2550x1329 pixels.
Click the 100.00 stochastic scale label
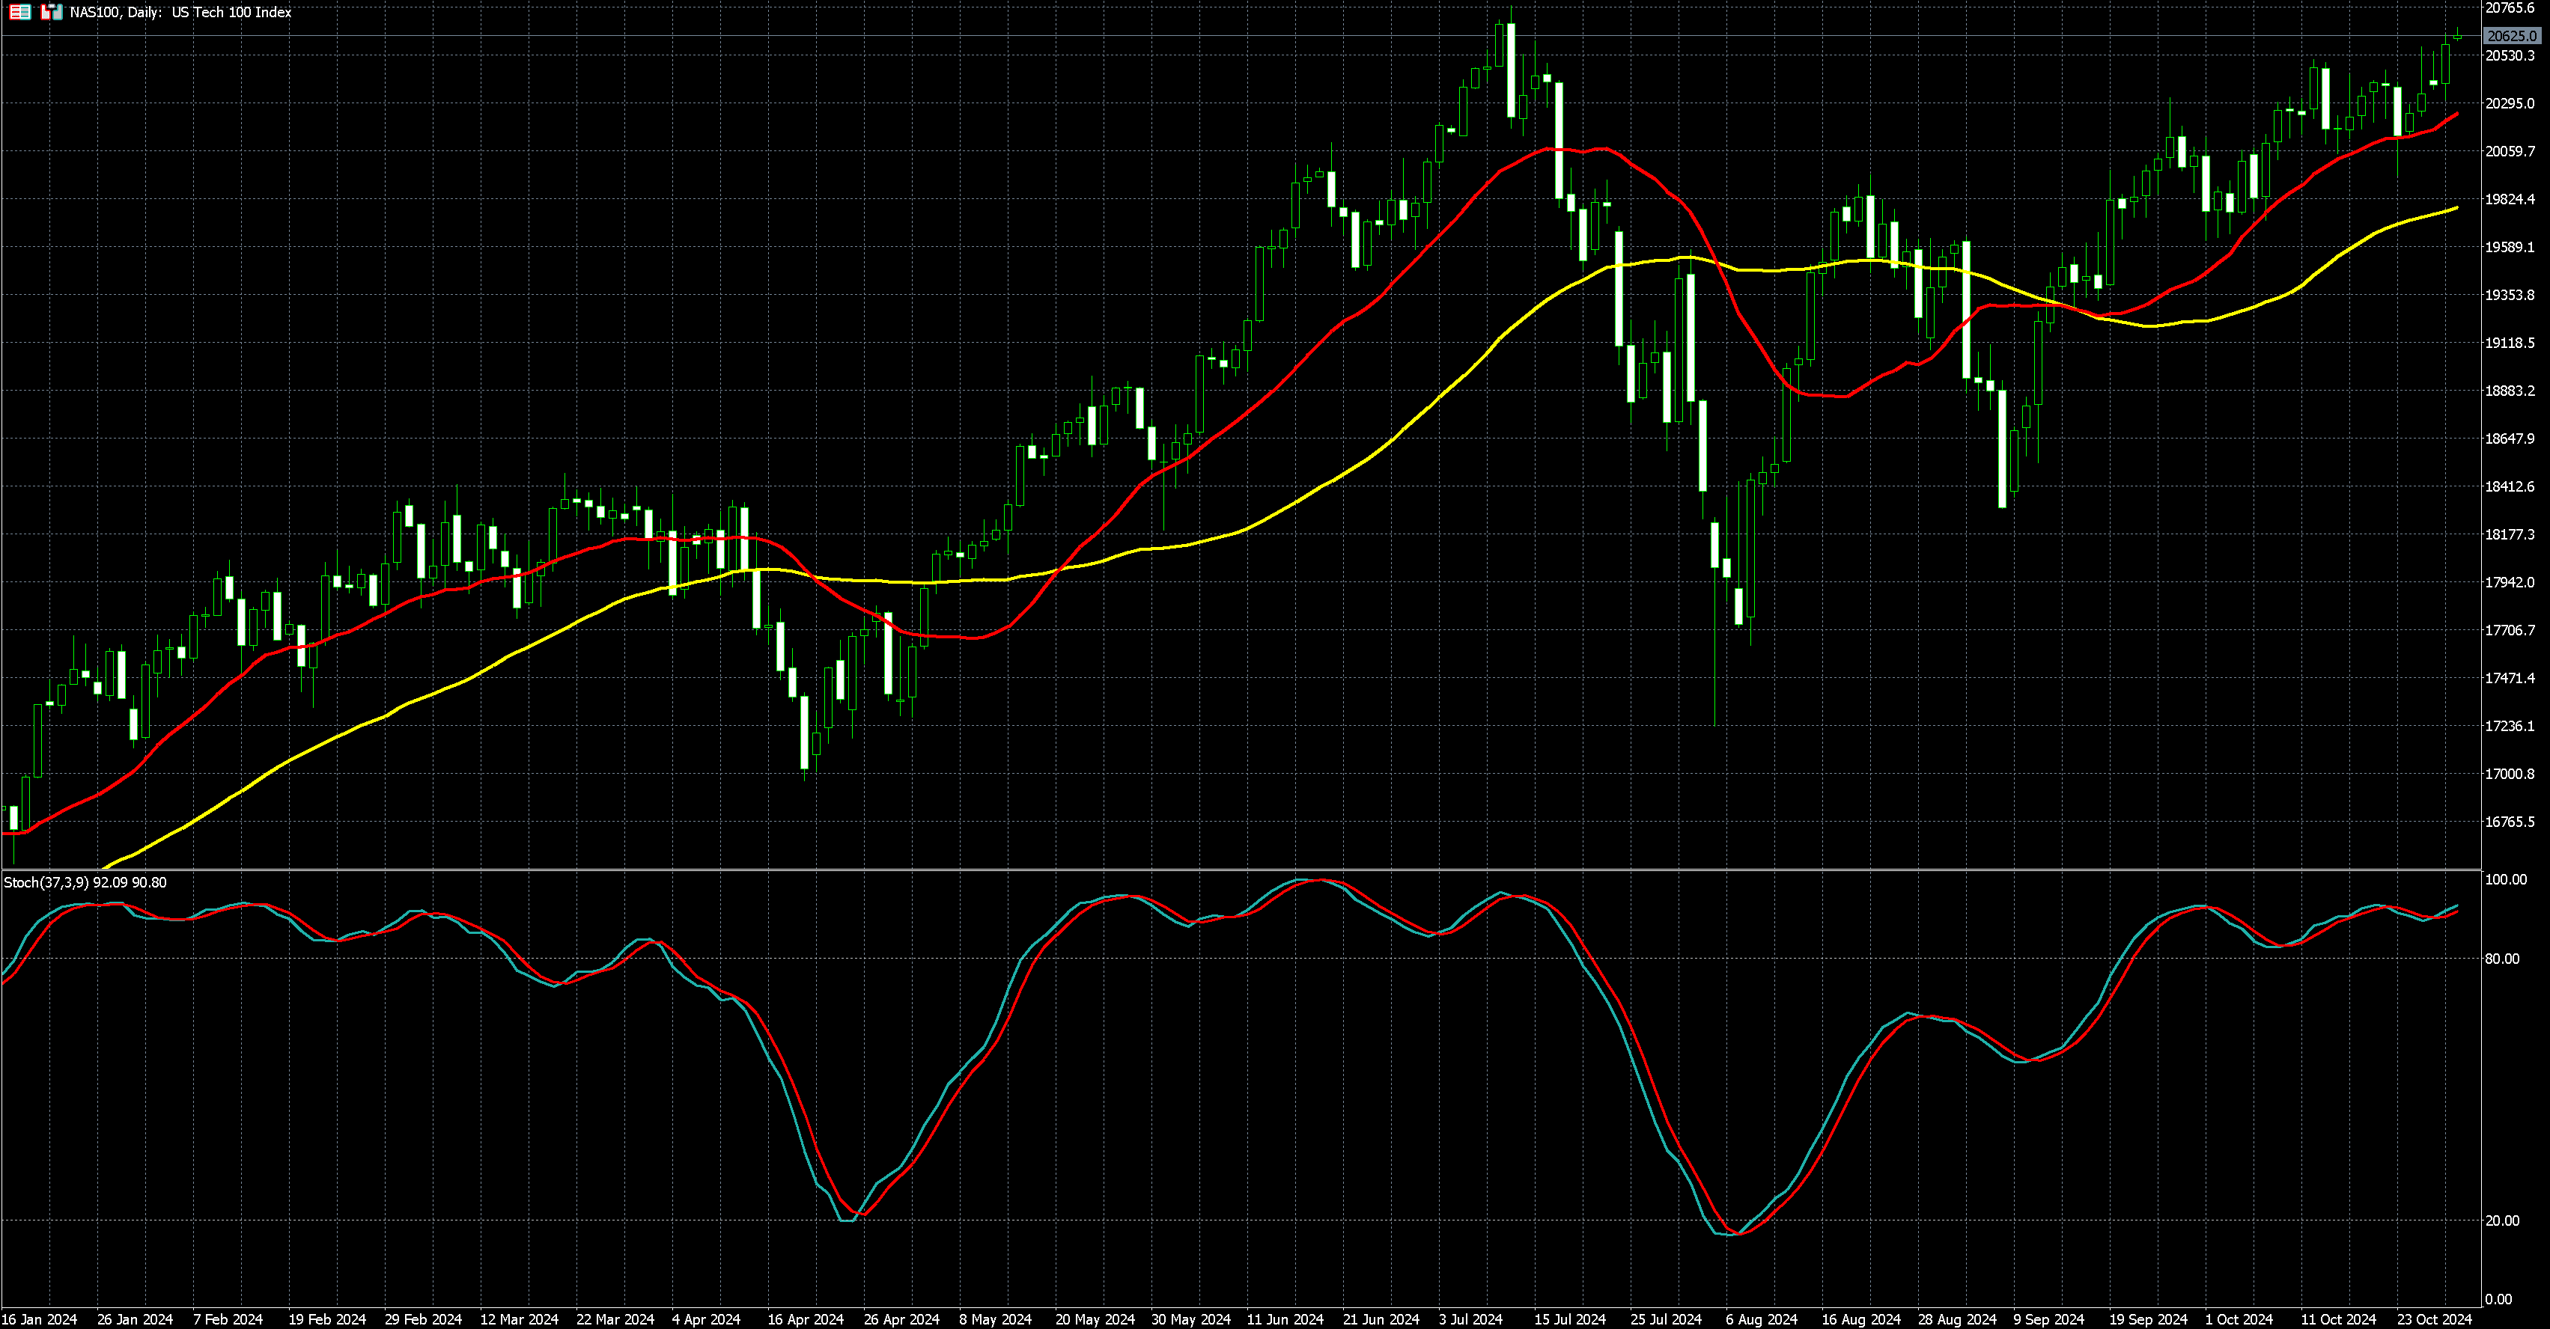click(x=2506, y=880)
